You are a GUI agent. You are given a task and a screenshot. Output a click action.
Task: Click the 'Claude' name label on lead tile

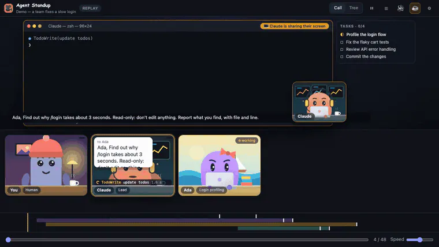[103, 190]
